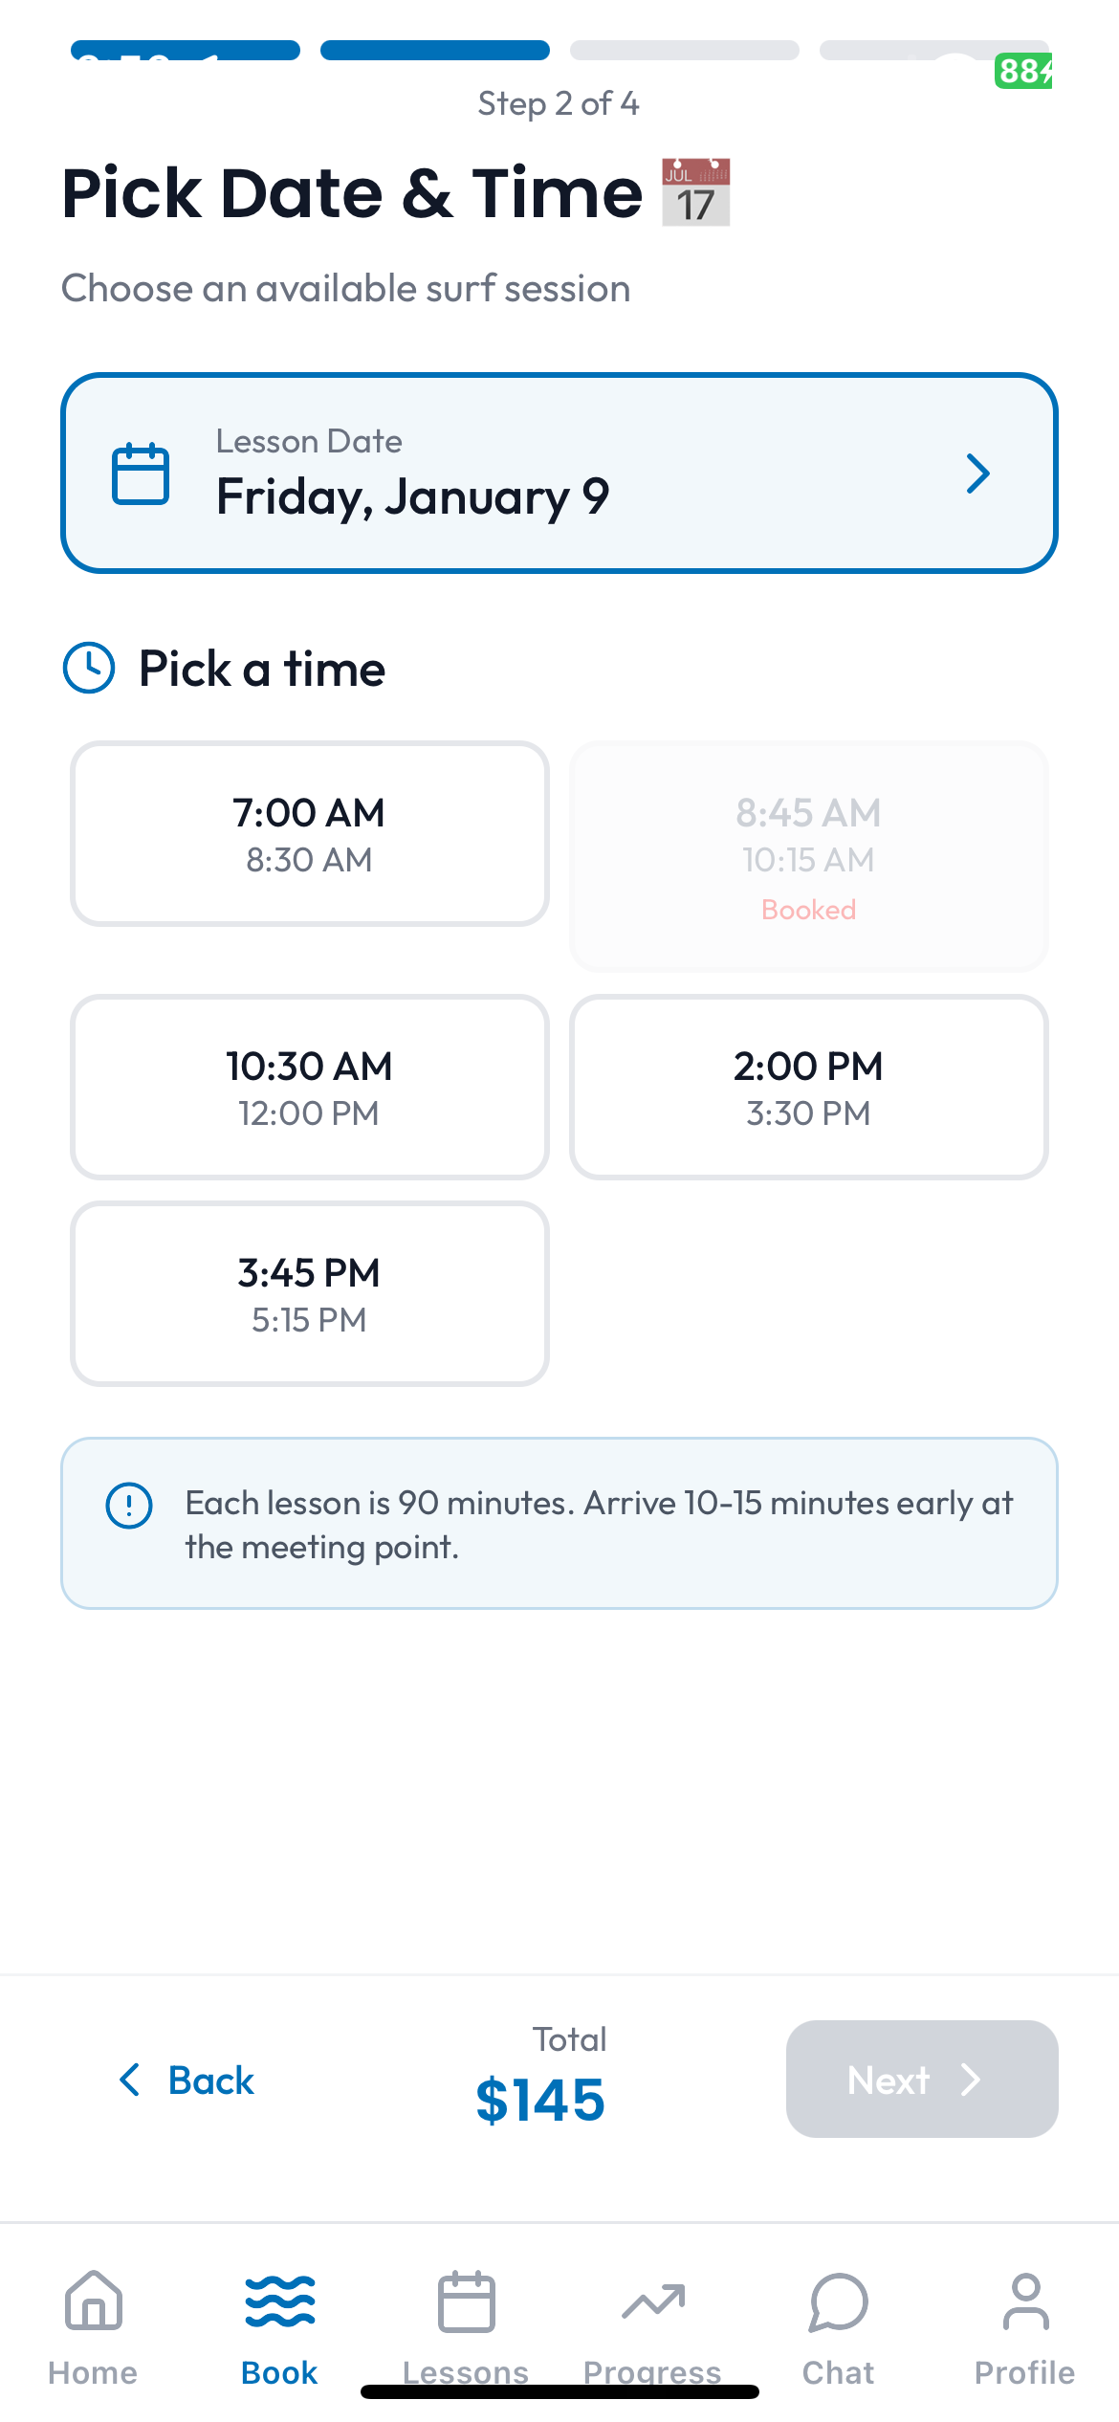Tap the Profile icon
This screenshot has height=2422, width=1119.
[1023, 2300]
